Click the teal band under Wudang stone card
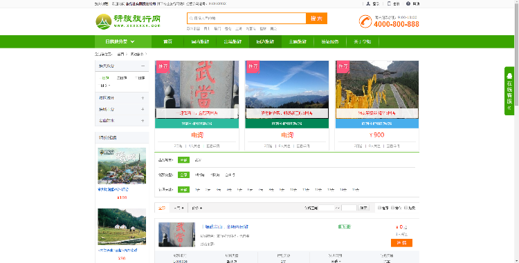Viewport: 519px width, 263px height. pyautogui.click(x=197, y=124)
